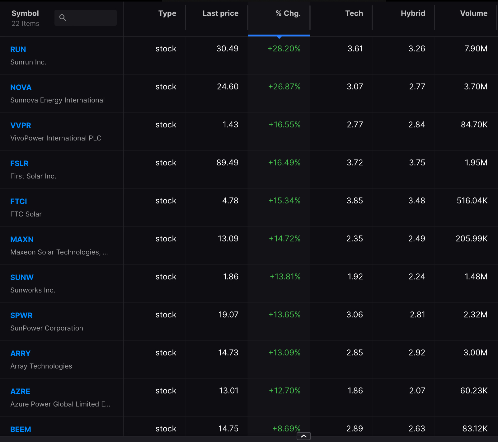The height and width of the screenshot is (442, 498).
Task: Open FTCI ticker link
Action: click(19, 202)
